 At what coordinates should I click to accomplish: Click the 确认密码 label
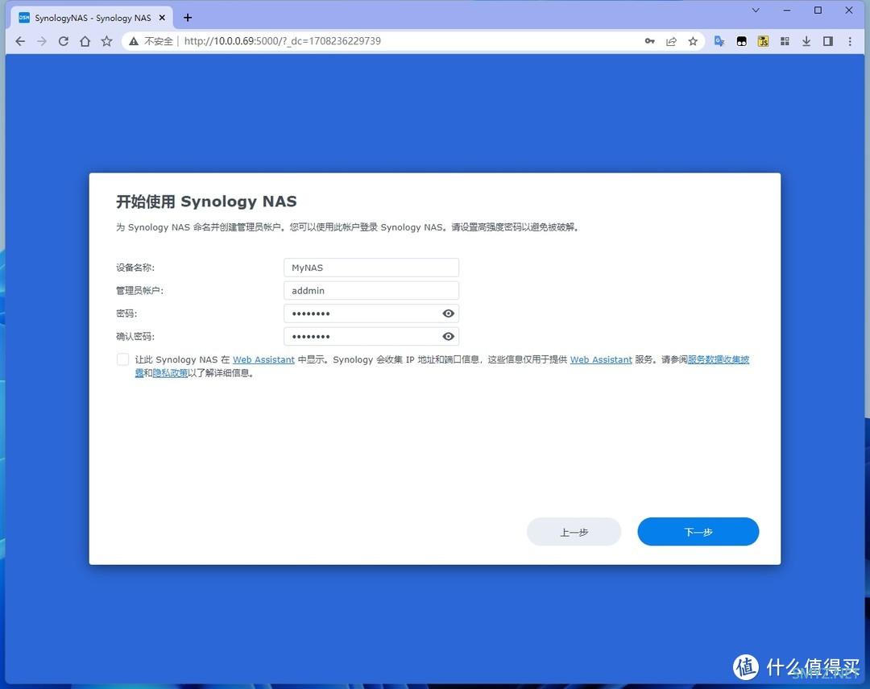coord(135,337)
